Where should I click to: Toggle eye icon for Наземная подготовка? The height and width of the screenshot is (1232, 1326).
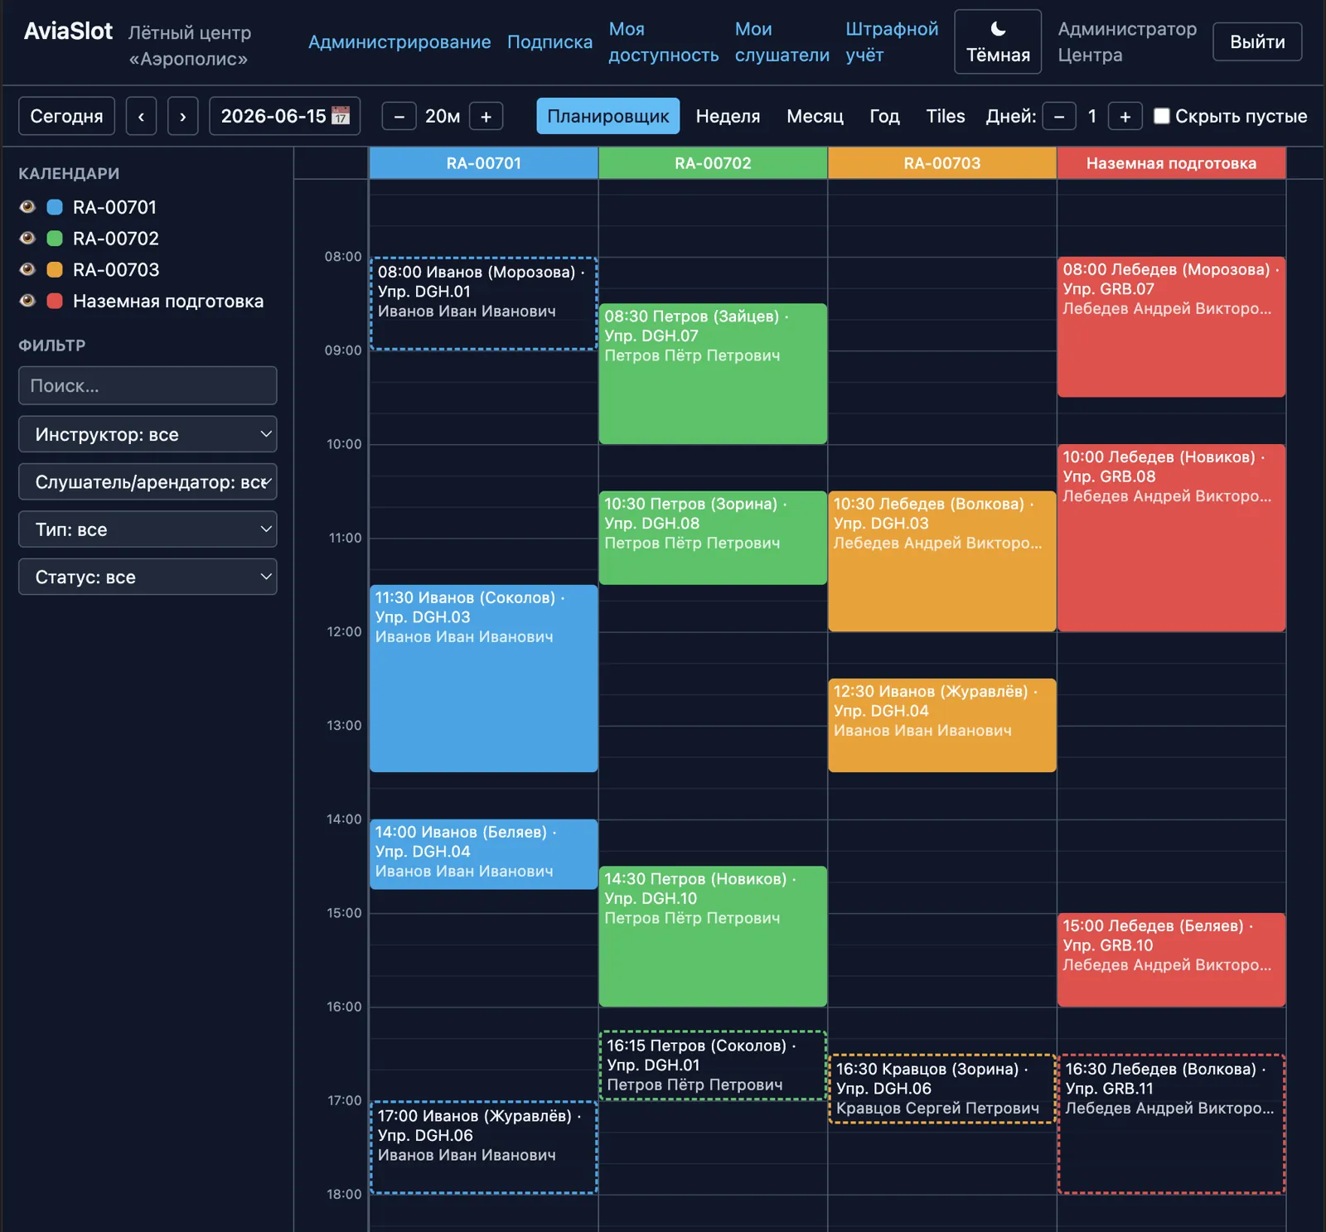pyautogui.click(x=27, y=301)
